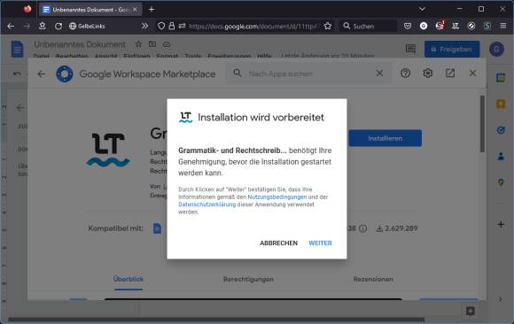Open a new Firefox tab
The width and height of the screenshot is (514, 324).
coord(152,10)
